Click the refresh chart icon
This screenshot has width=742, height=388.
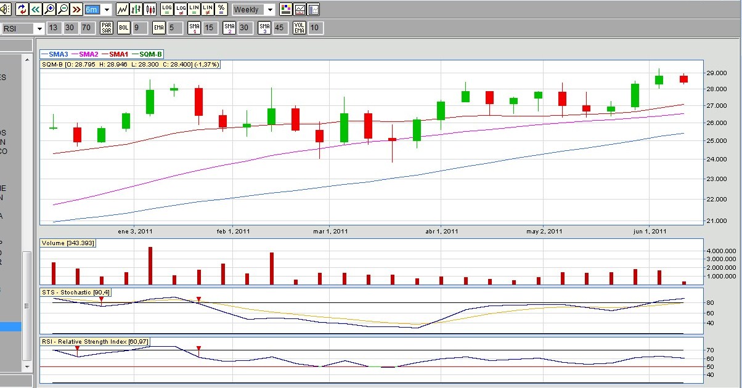coord(22,9)
